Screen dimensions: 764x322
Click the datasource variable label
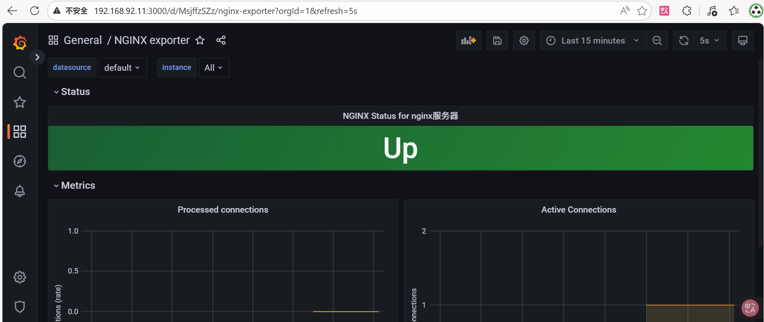click(x=72, y=67)
